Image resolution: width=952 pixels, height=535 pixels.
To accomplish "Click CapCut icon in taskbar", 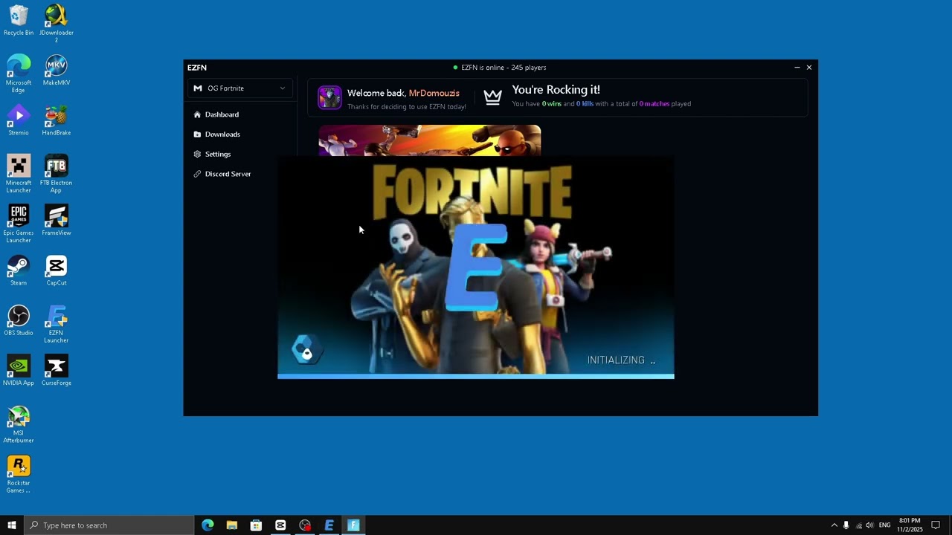I will (x=280, y=525).
